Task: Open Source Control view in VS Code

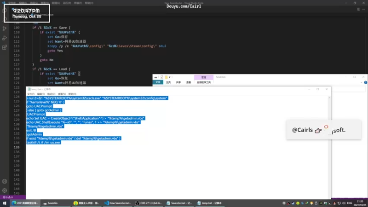Action: (5, 29)
